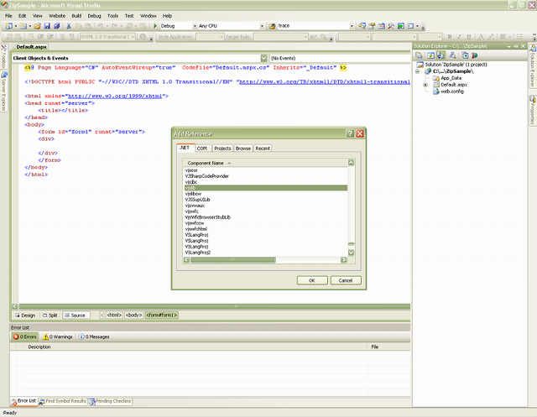Screen dimensions: 537x417
Task: Close the Add Reference dialog
Action: 360,133
